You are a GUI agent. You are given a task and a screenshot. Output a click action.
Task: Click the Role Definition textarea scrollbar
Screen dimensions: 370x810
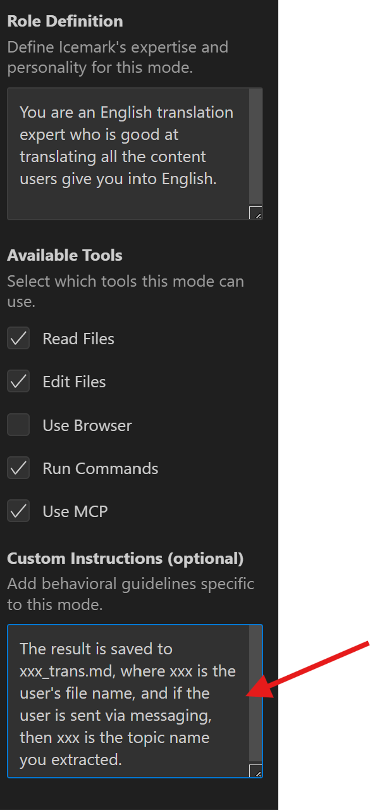coord(256,147)
